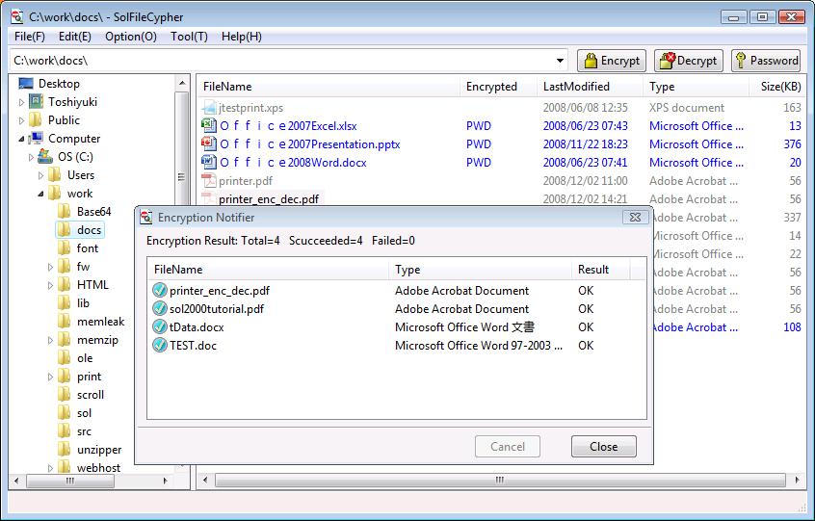Click the C:\work\docs\ path field
This screenshot has height=521, width=815.
click(288, 61)
